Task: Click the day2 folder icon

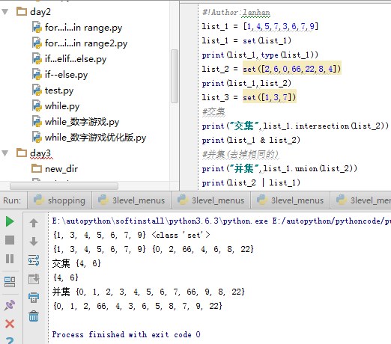Action: click(x=22, y=11)
